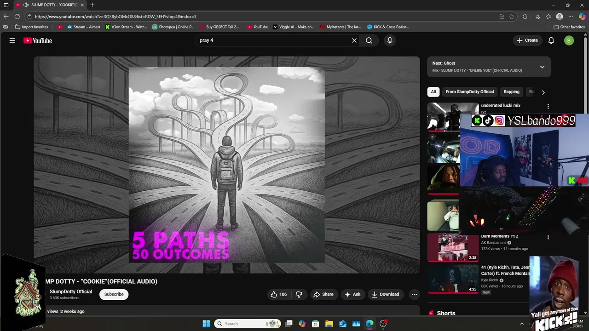Open File Explorer from taskbar
The image size is (589, 331).
[x=329, y=324]
